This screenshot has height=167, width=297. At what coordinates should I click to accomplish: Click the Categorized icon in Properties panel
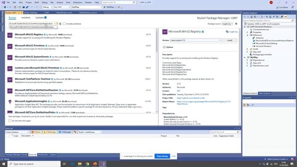(x=245, y=105)
